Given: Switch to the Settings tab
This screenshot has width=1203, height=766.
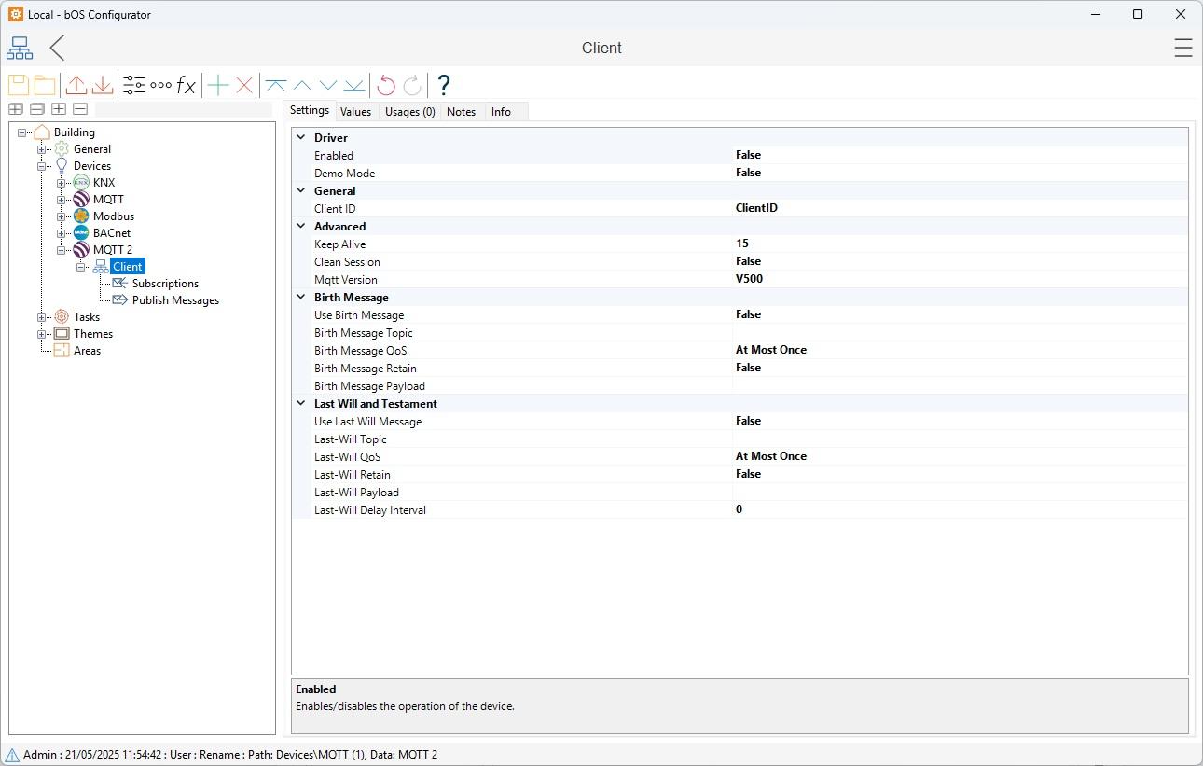Looking at the screenshot, I should click(310, 110).
